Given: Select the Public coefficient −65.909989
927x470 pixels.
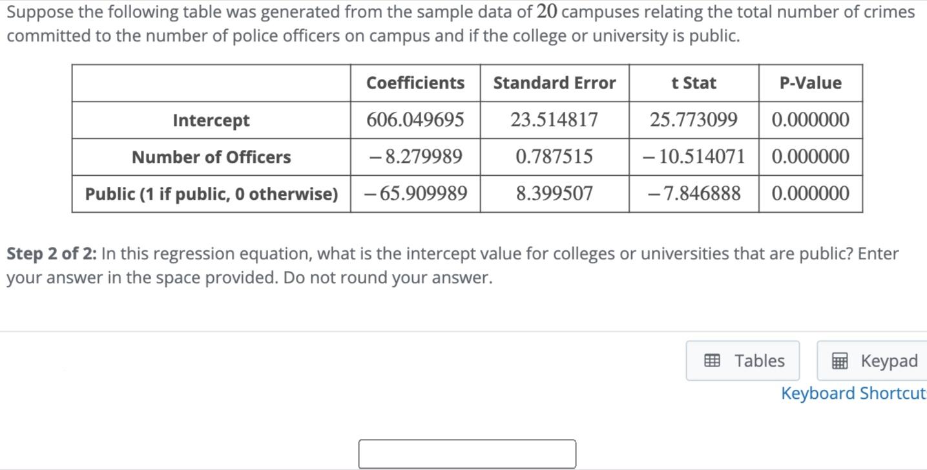Looking at the screenshot, I should (415, 193).
